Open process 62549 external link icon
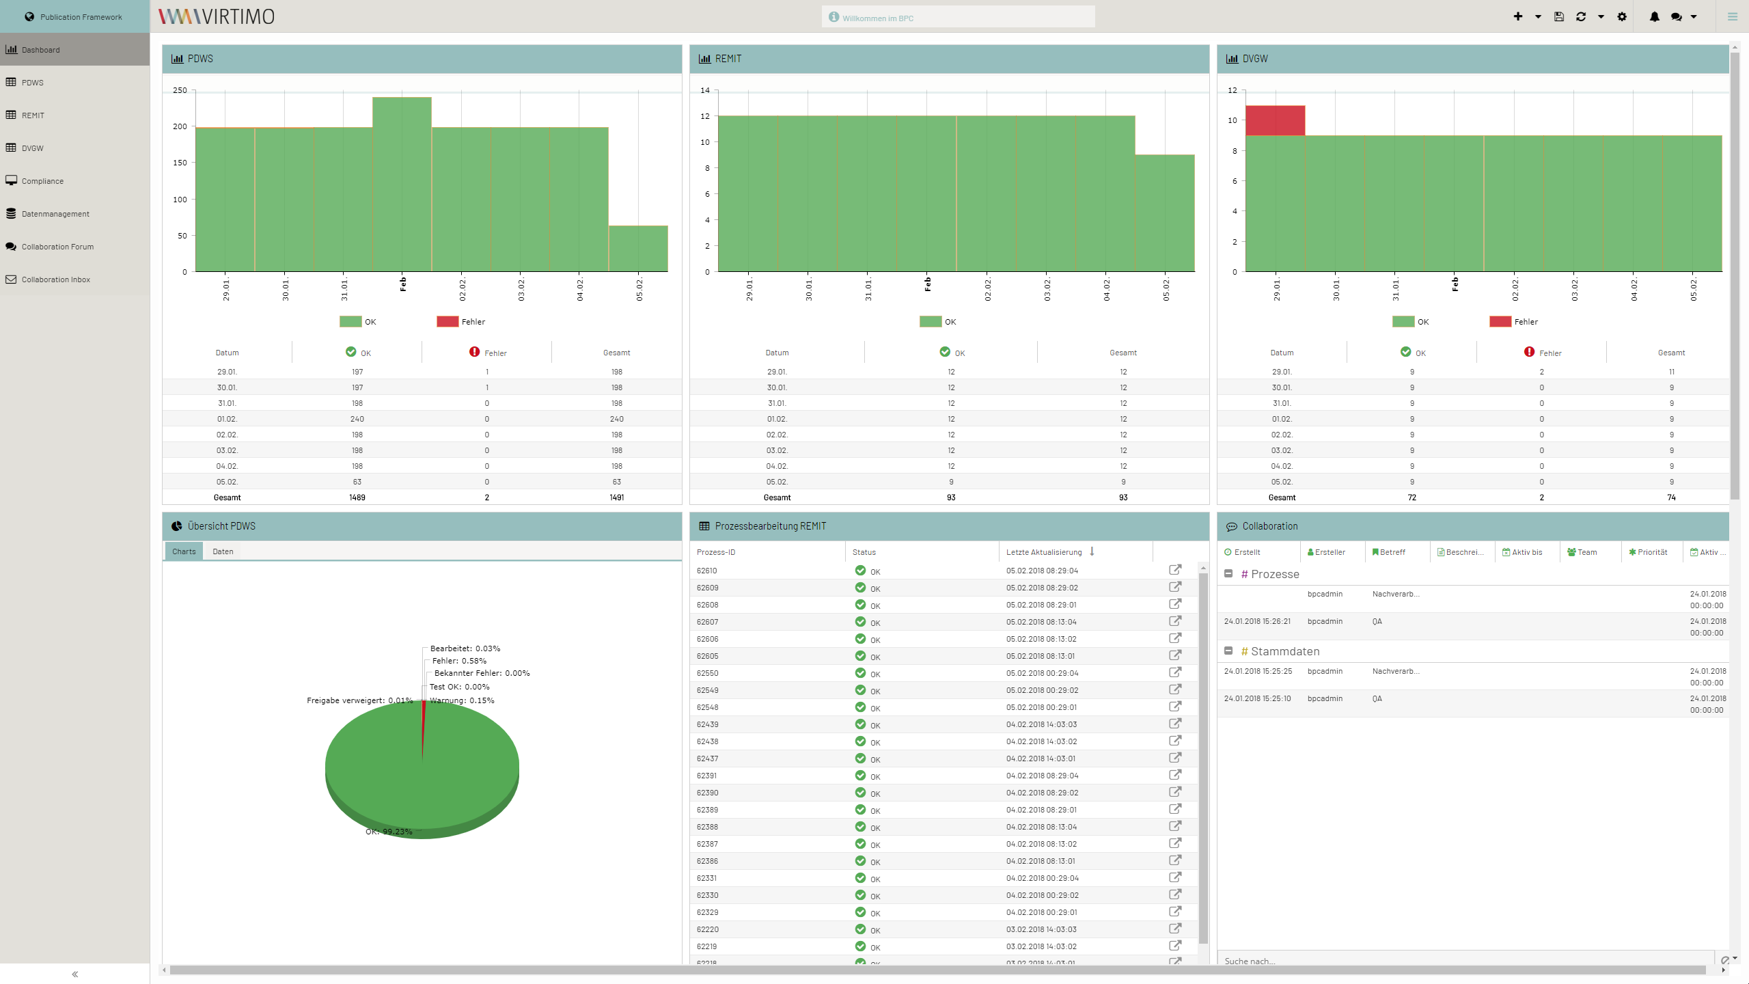 click(1175, 689)
